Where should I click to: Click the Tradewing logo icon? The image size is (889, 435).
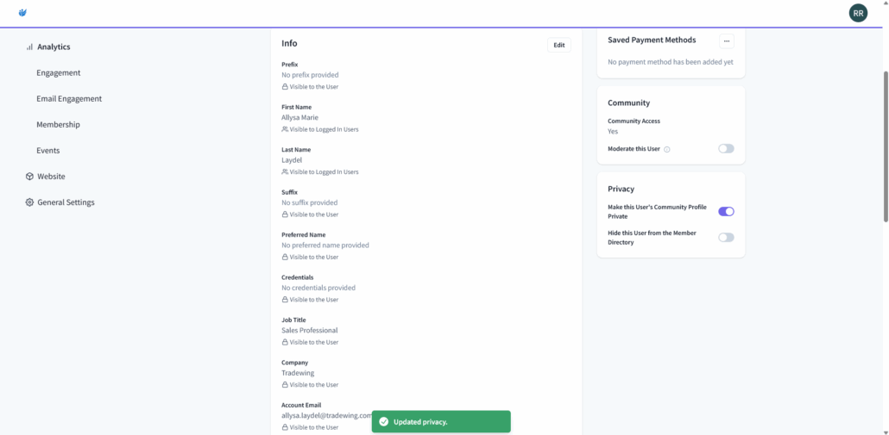(x=22, y=13)
